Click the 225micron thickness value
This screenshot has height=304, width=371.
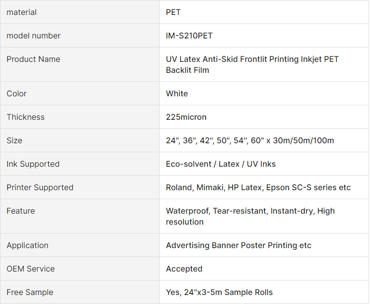[x=186, y=117]
